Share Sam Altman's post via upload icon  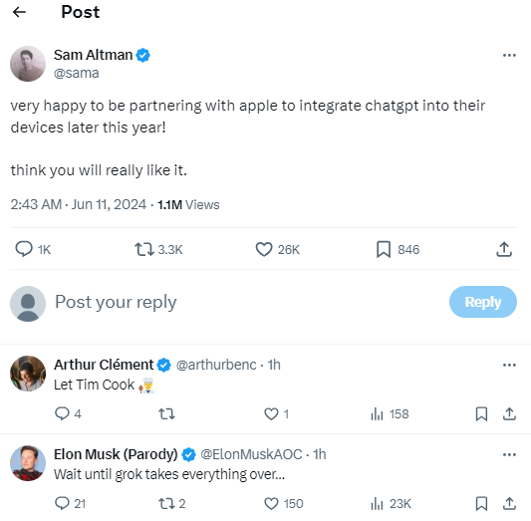[504, 249]
